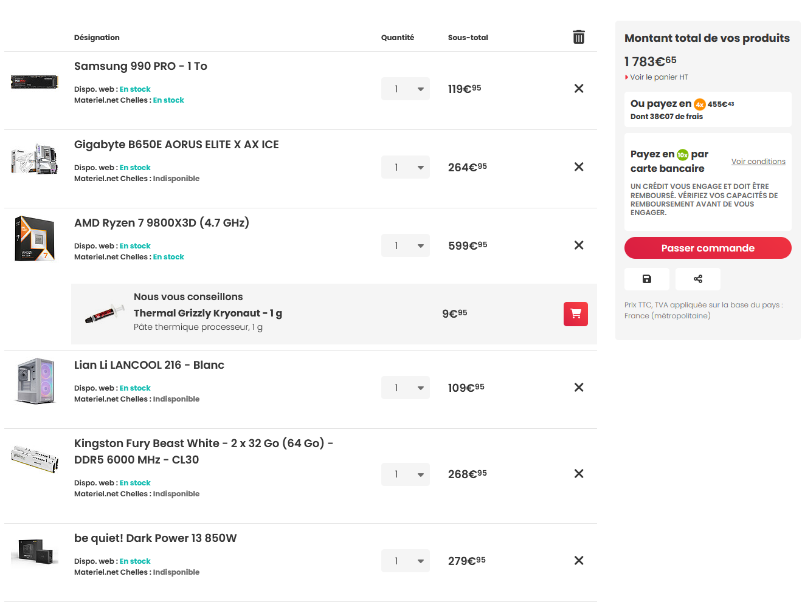
Task: Open quantity dropdown for Gigabyte B650E motherboard
Action: (406, 167)
